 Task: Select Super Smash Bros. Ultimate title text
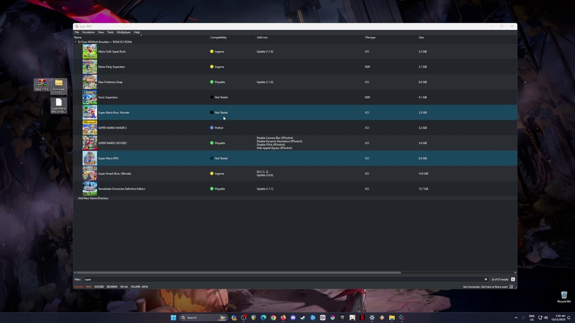[115, 174]
